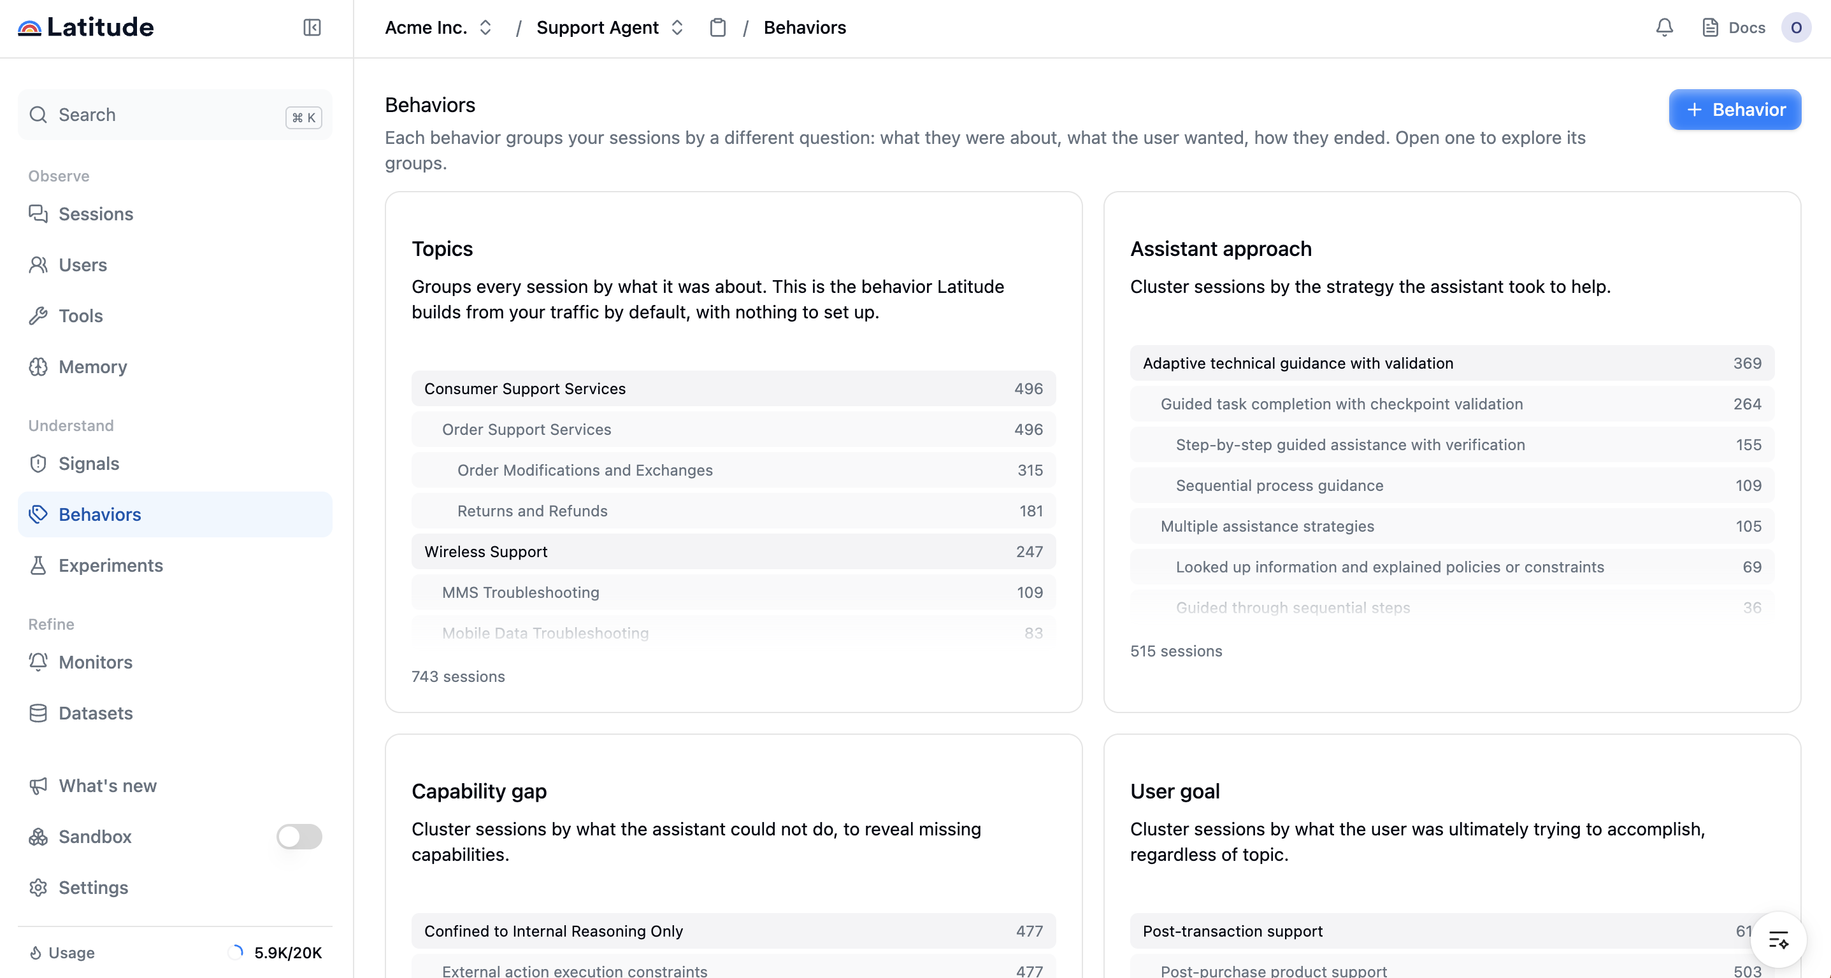The height and width of the screenshot is (978, 1831).
Task: Click the 743 sessions count
Action: coord(459,676)
